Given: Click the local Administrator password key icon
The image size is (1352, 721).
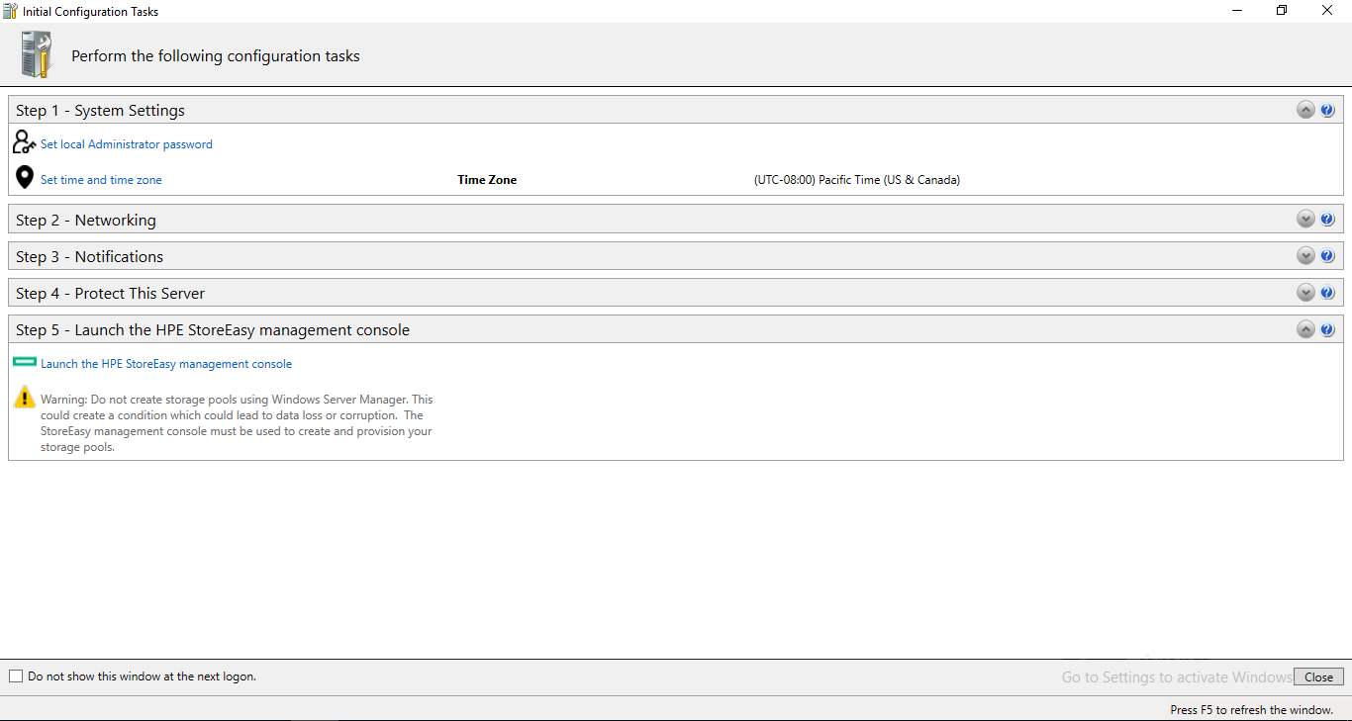Looking at the screenshot, I should pos(24,142).
